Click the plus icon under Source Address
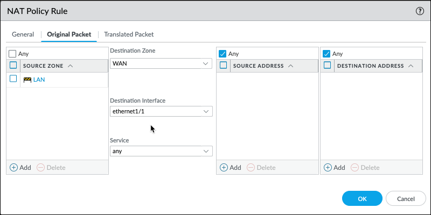This screenshot has height=215, width=431. click(224, 167)
